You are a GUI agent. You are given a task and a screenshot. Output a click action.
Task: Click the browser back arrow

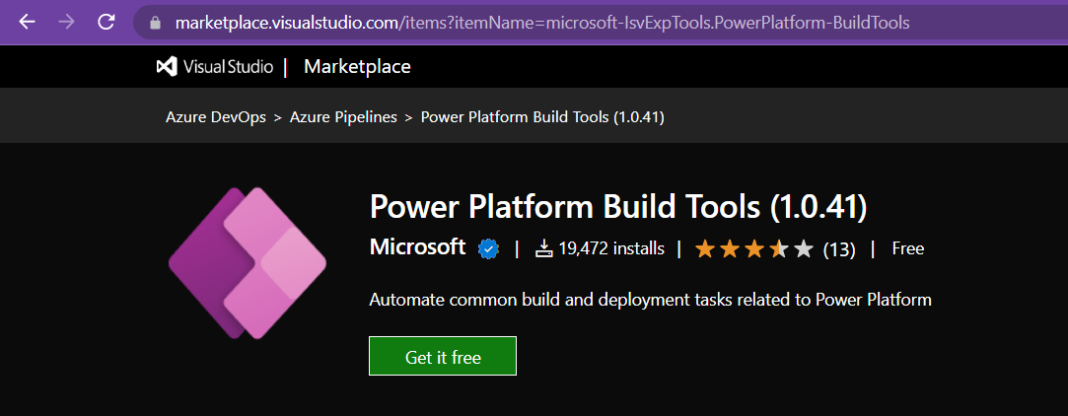28,21
